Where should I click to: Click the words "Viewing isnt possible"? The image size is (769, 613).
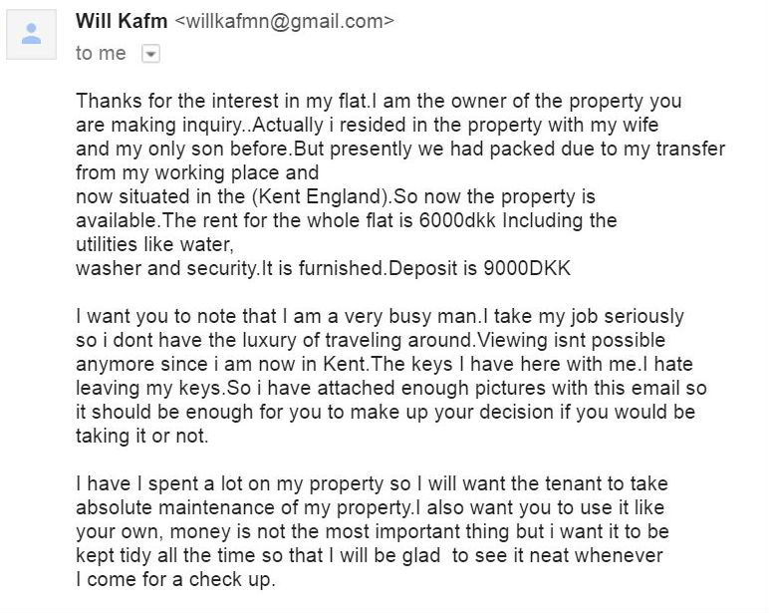coord(572,340)
